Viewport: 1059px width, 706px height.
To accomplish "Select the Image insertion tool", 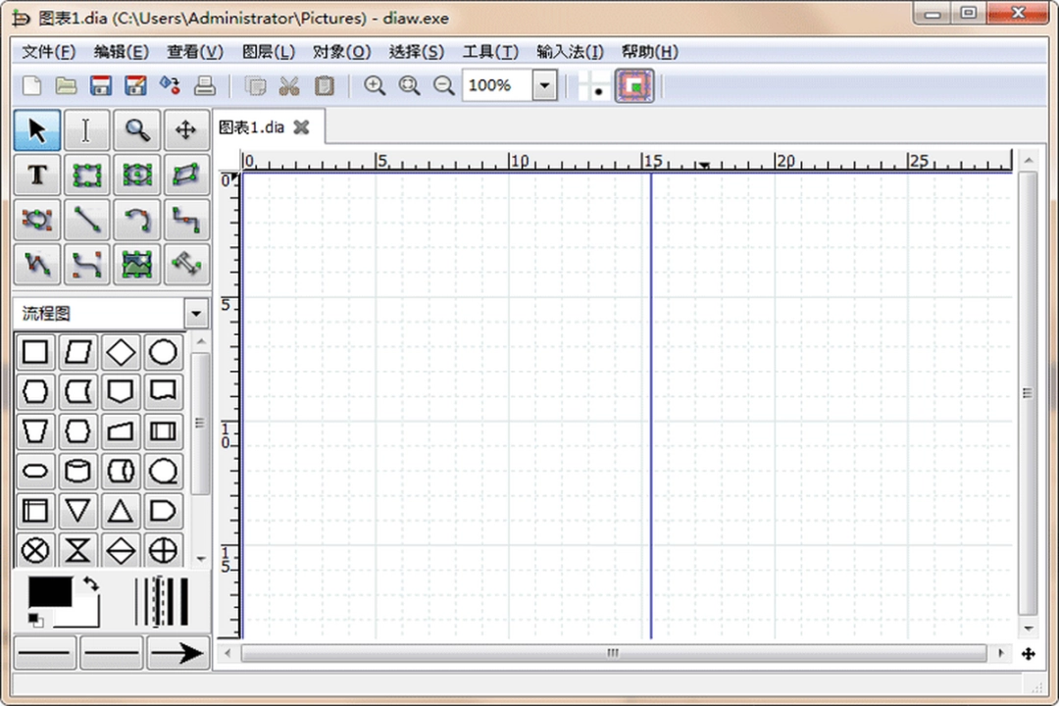I will tap(136, 265).
